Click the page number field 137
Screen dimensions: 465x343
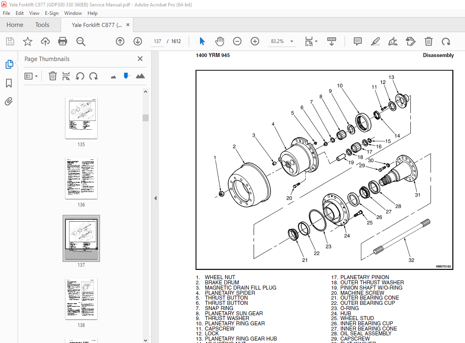click(157, 41)
